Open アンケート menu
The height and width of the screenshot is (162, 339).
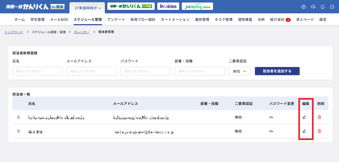click(x=116, y=20)
